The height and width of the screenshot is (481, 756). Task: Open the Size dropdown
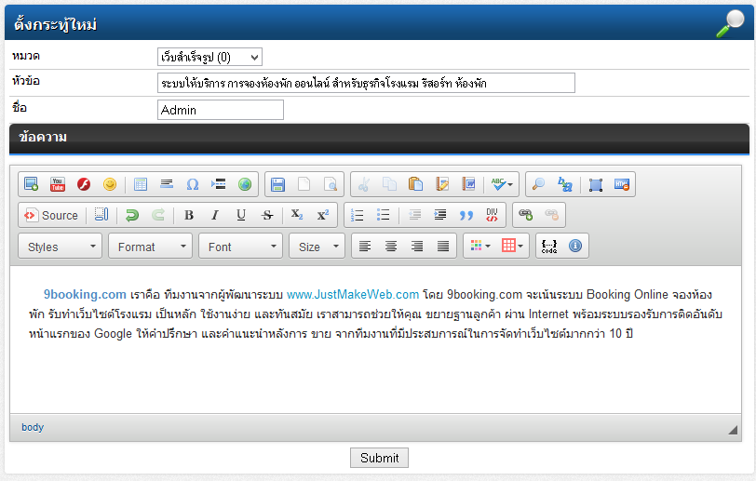317,247
